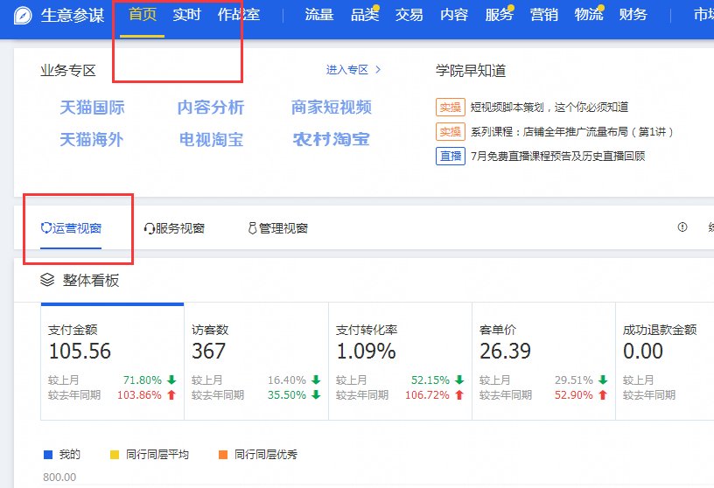This screenshot has width=714, height=488.
Task: Click the green down arrow beside 16.40%
Action: point(316,380)
